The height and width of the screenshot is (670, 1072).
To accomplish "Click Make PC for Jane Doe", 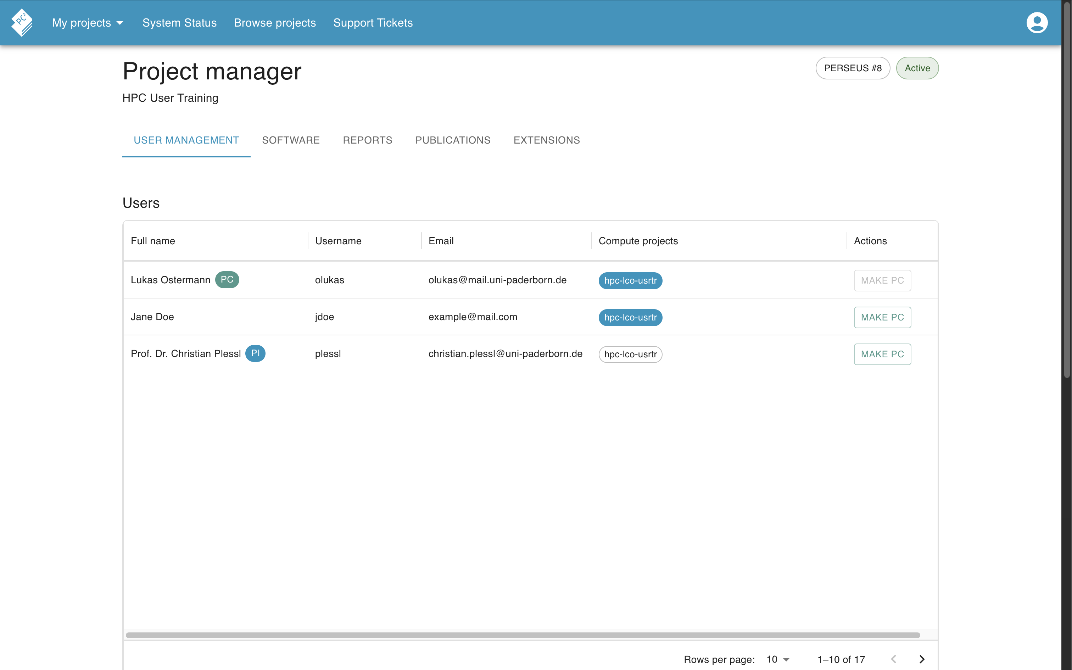I will pos(882,317).
